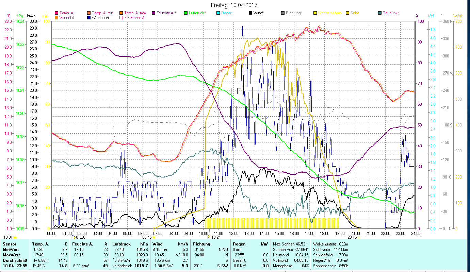Click the yellow Sonnenschein legend swatch

coord(315,13)
